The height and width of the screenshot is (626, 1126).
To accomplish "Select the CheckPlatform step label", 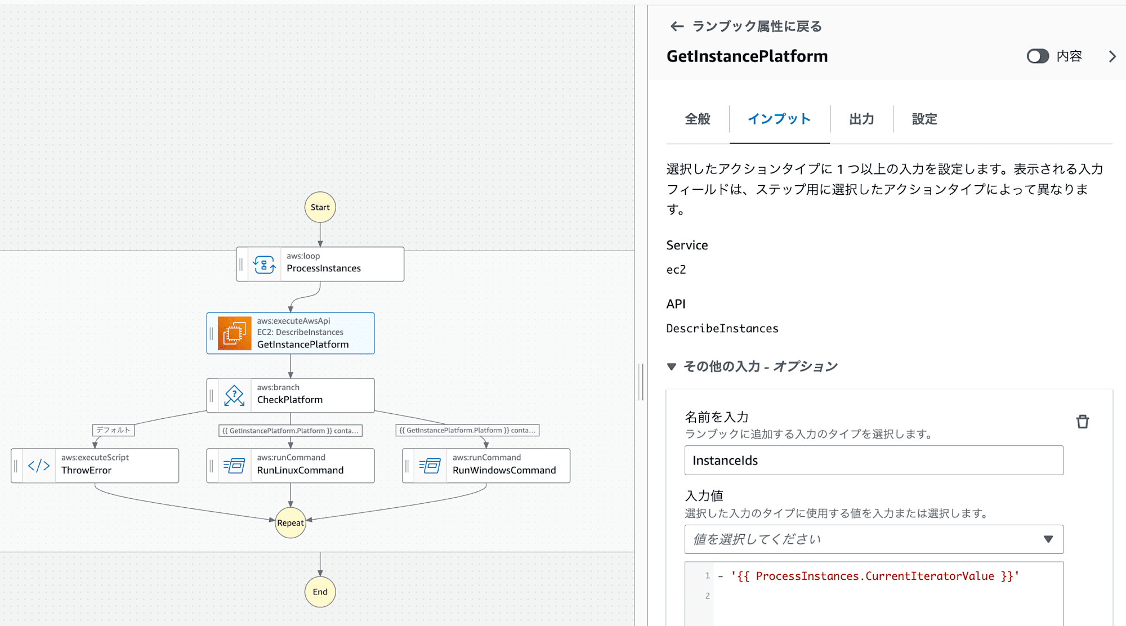I will [x=290, y=400].
